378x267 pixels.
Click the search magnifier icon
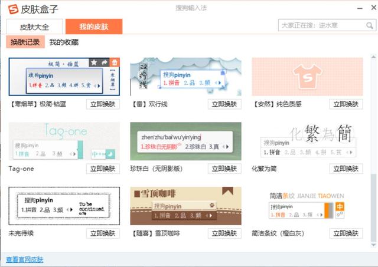coord(369,25)
